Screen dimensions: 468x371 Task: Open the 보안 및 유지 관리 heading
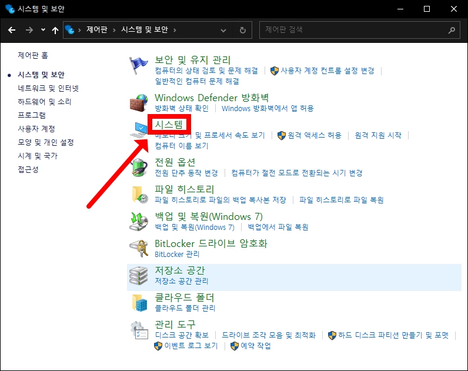192,60
